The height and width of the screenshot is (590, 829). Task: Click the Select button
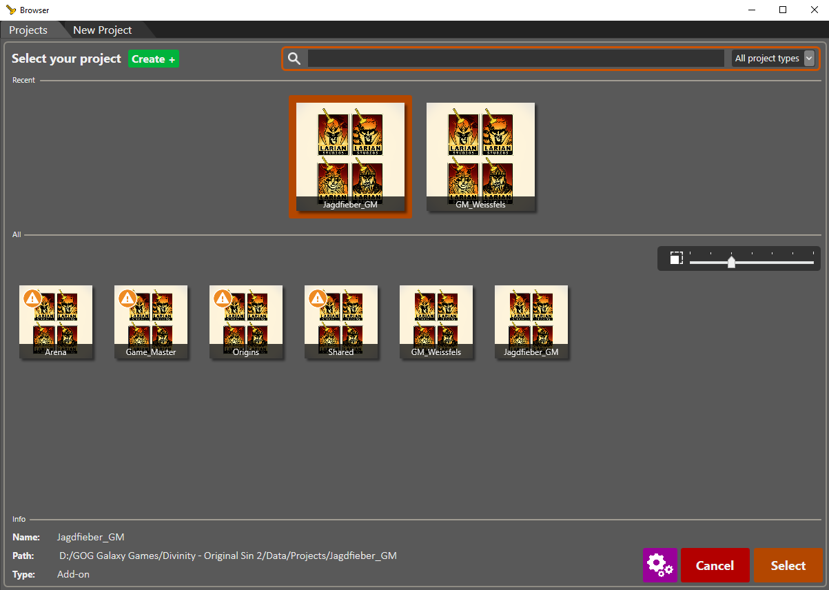[788, 565]
